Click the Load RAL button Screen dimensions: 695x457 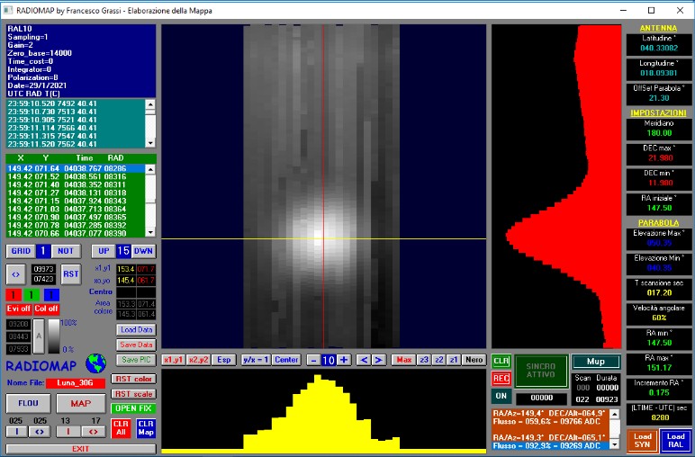[x=675, y=441]
